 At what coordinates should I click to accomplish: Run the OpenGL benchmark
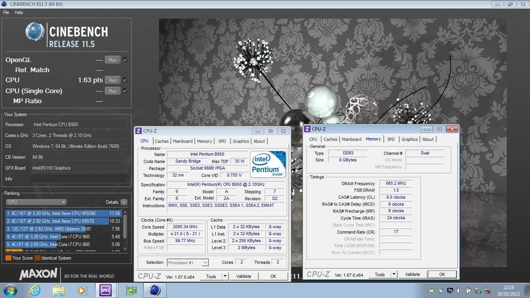coord(113,60)
